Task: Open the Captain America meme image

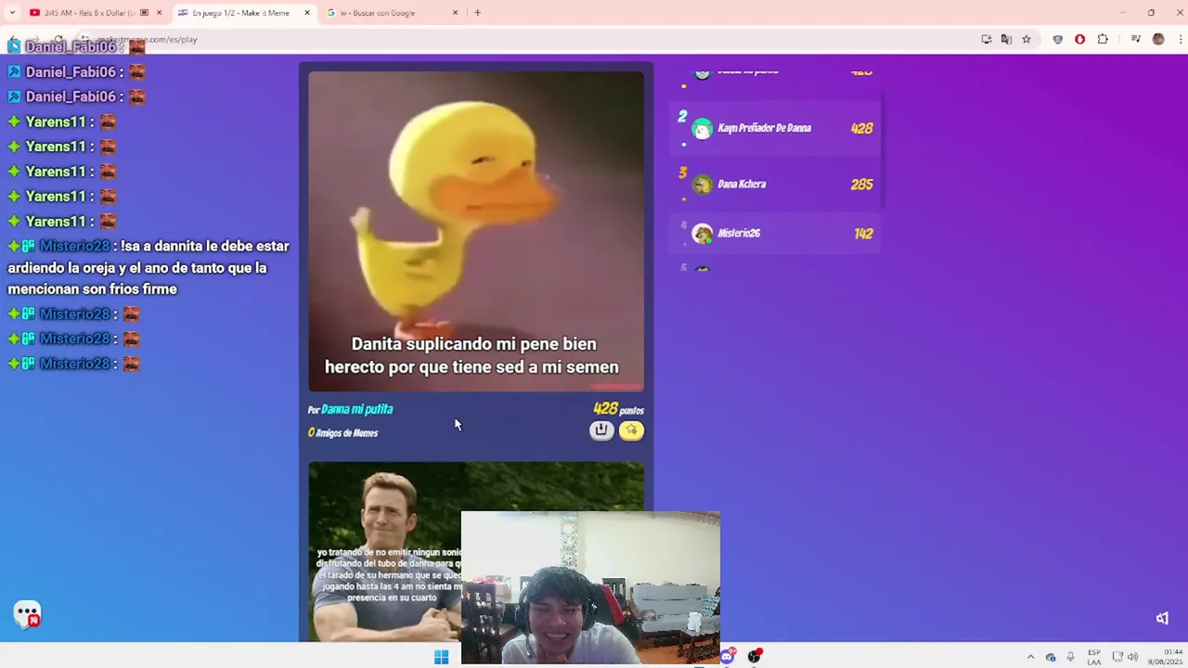Action: tap(384, 551)
